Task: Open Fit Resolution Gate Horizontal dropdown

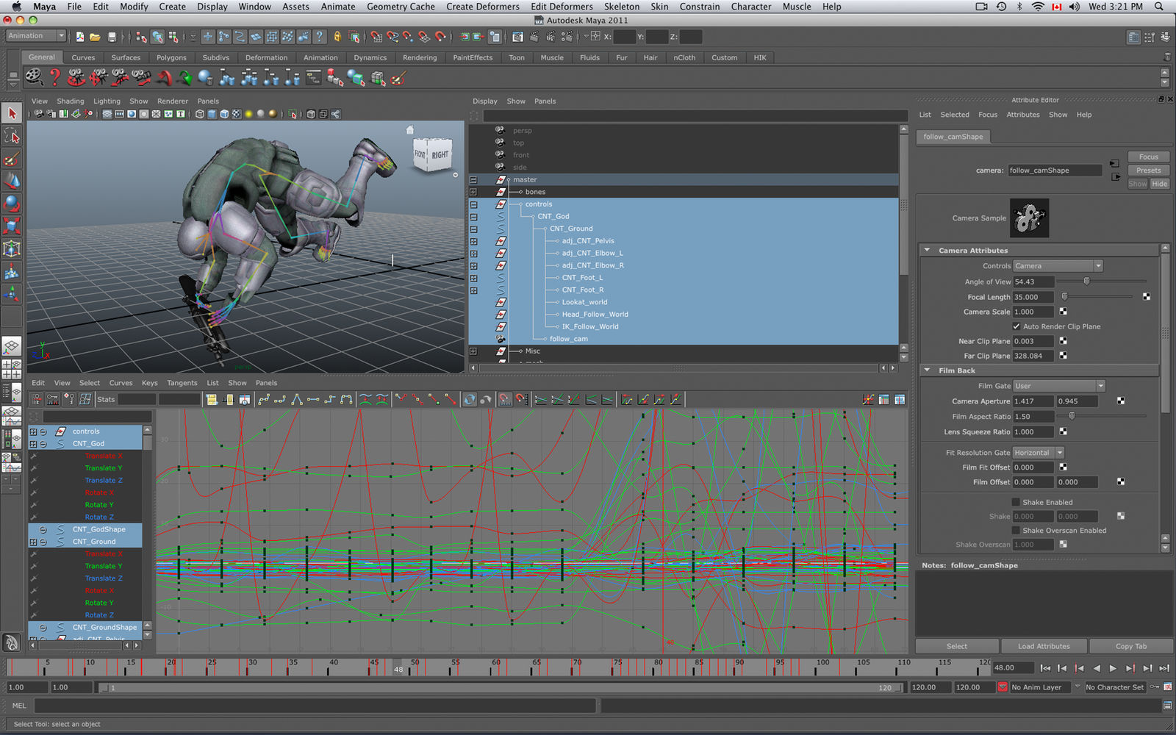Action: (x=1039, y=453)
